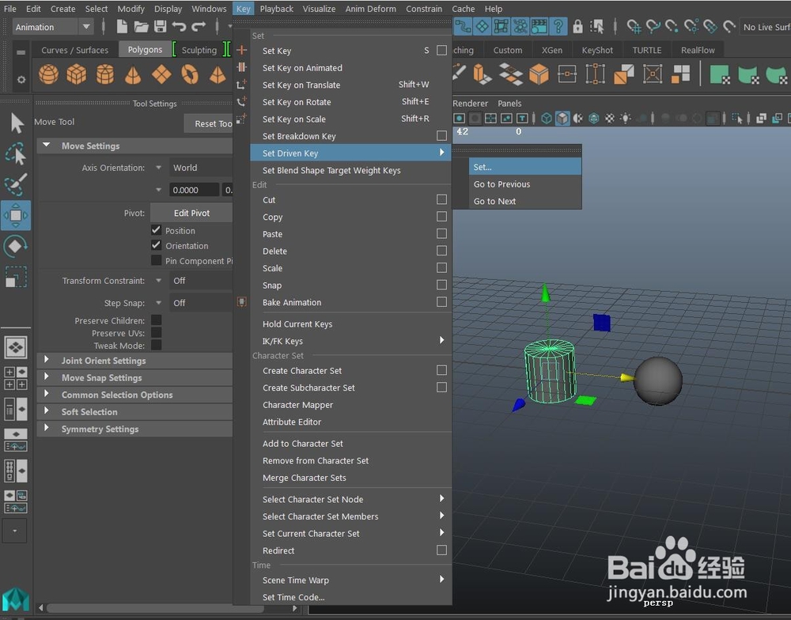Open the viewport Panels menu
791x620 pixels.
point(509,104)
